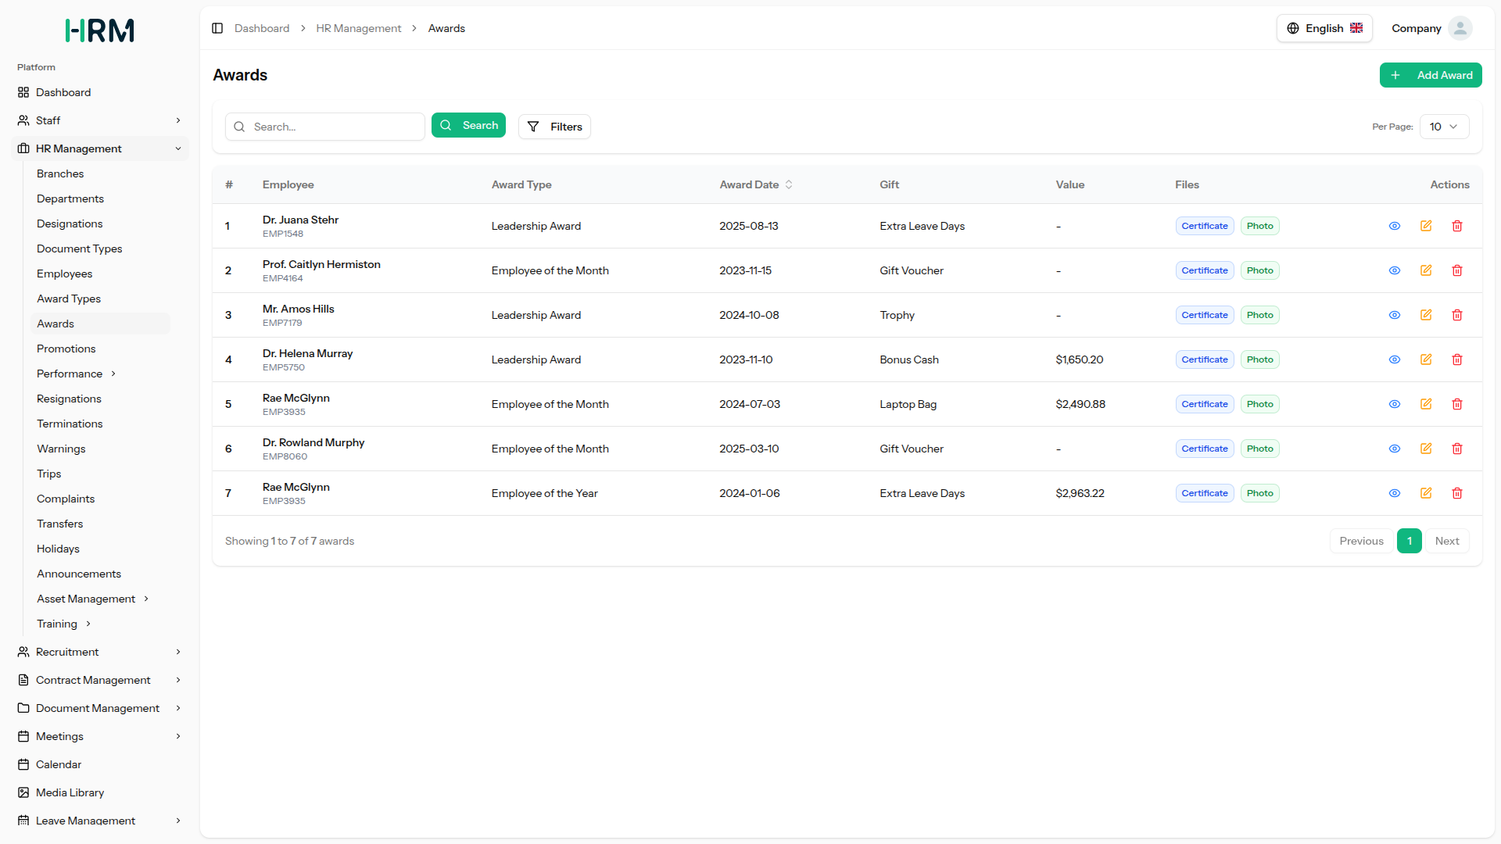Edit Dr. Rowland Murphy's award entry
Screen dimensions: 1501x844
pos(1426,449)
